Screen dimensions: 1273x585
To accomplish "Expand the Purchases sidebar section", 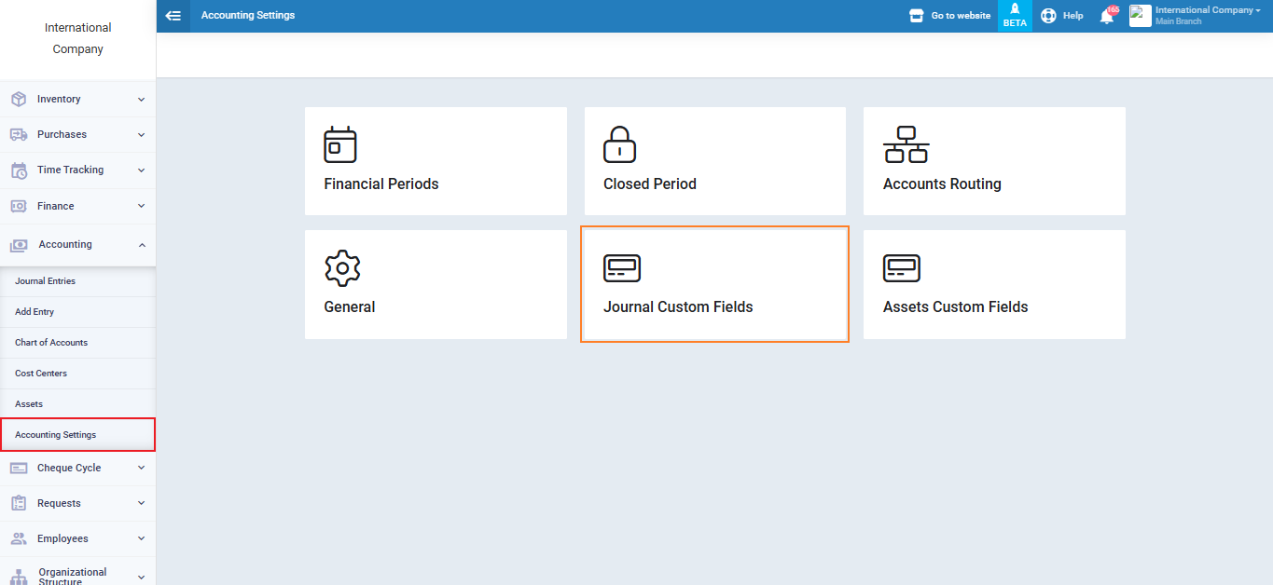I will (78, 134).
